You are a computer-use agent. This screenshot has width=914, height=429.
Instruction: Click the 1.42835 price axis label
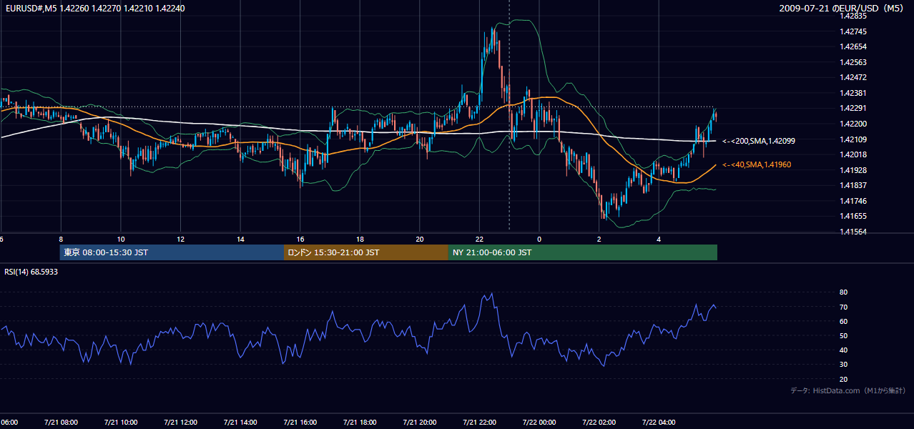(x=854, y=16)
